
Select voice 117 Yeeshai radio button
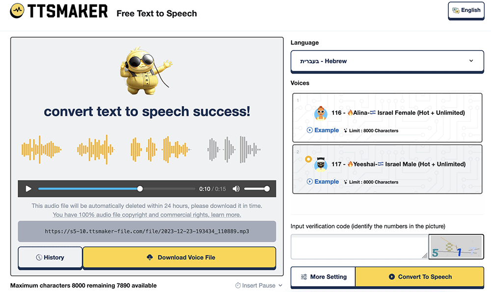click(x=308, y=159)
